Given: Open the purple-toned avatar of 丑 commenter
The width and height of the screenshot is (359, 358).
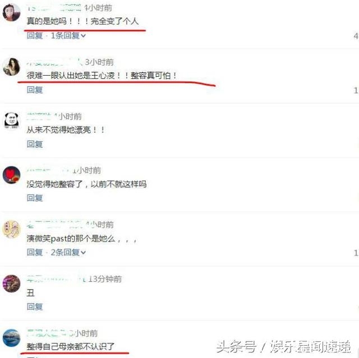Looking at the screenshot, I should click(x=11, y=283).
